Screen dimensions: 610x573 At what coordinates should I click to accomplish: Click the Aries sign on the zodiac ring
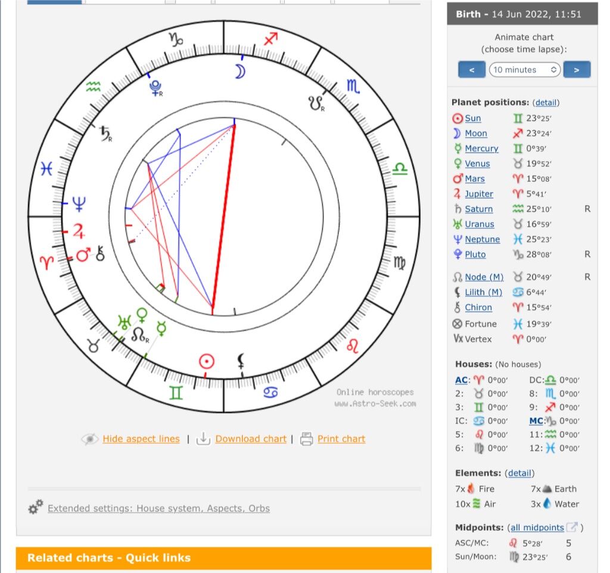[x=46, y=263]
